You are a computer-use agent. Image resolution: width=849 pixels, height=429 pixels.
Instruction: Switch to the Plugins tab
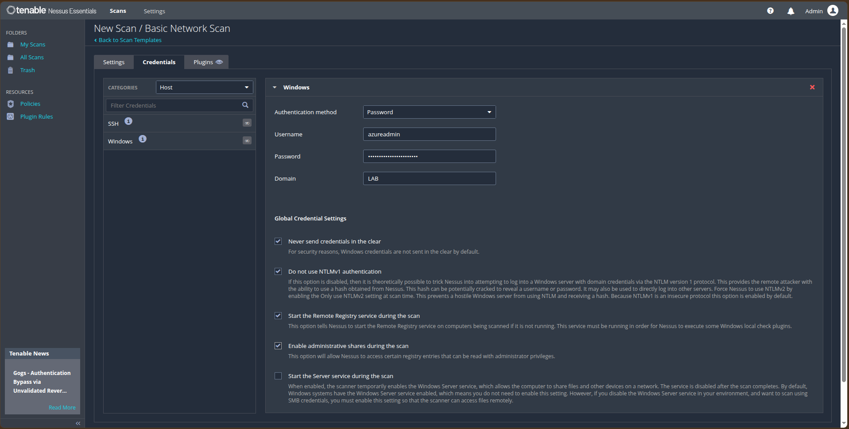coord(206,62)
